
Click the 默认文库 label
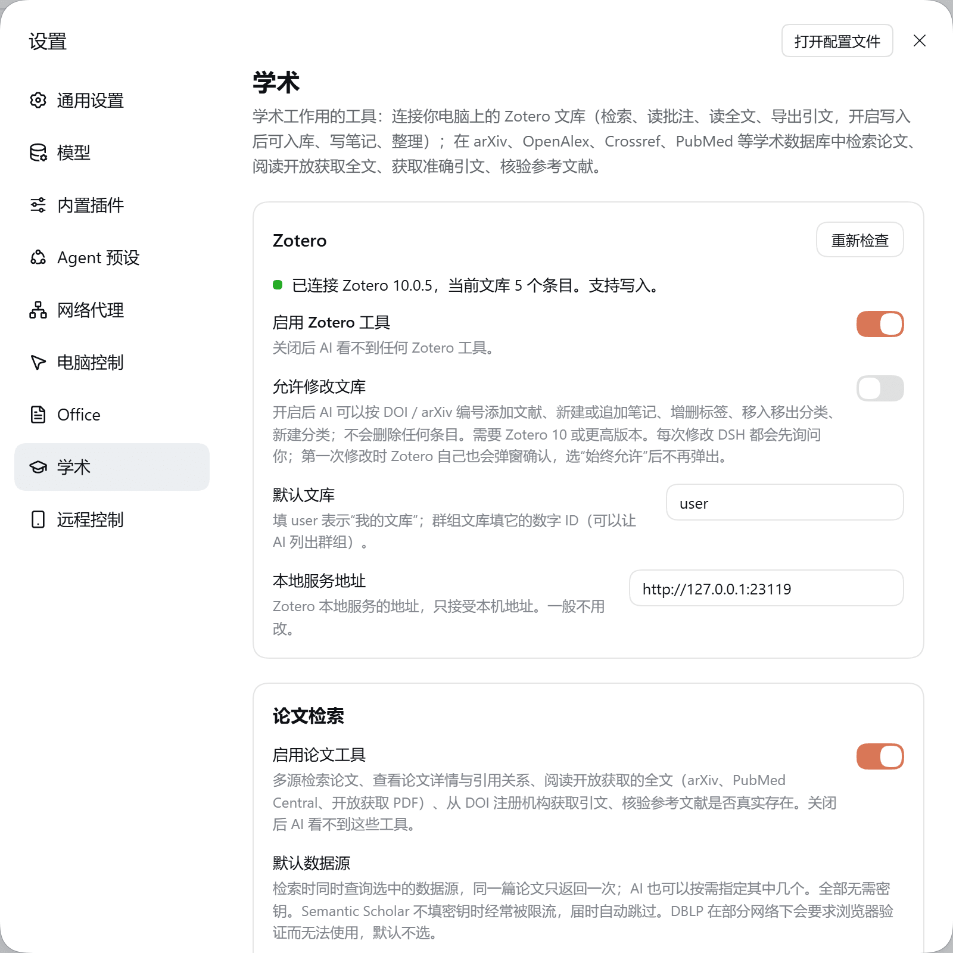pos(304,495)
